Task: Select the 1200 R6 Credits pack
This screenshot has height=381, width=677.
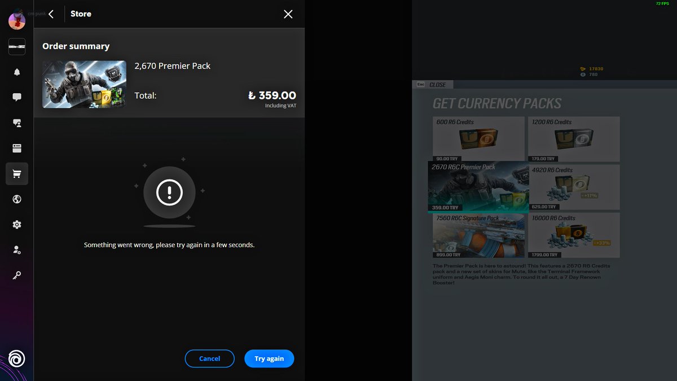Action: pos(574,139)
